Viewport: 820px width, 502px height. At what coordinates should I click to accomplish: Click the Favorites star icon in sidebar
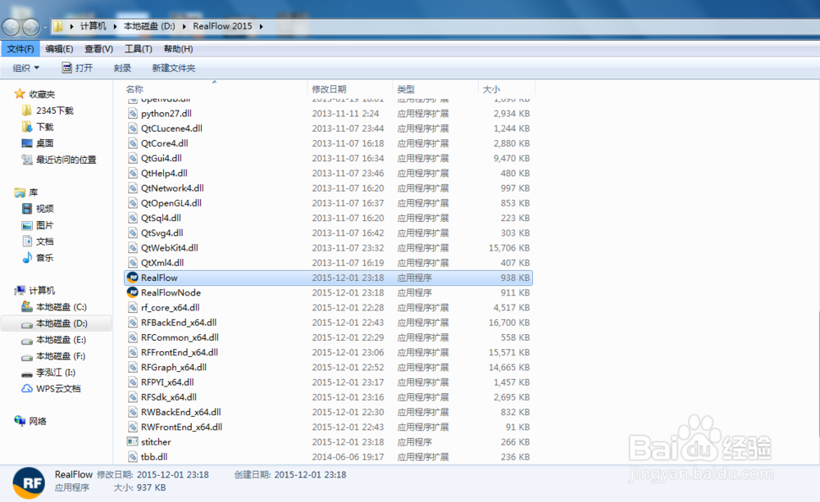[x=20, y=94]
